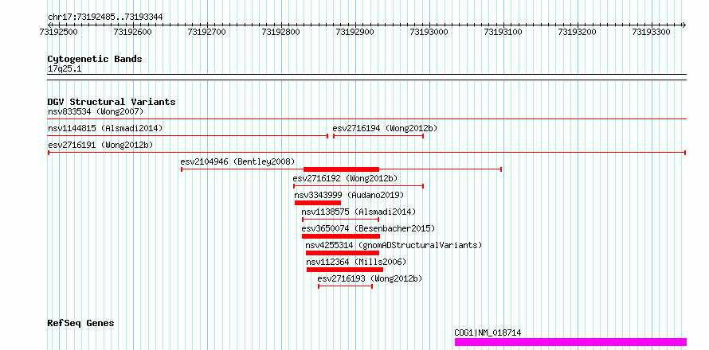Image resolution: width=709 pixels, height=350 pixels.
Task: Click the esv2716193 variant bar
Action: (346, 286)
